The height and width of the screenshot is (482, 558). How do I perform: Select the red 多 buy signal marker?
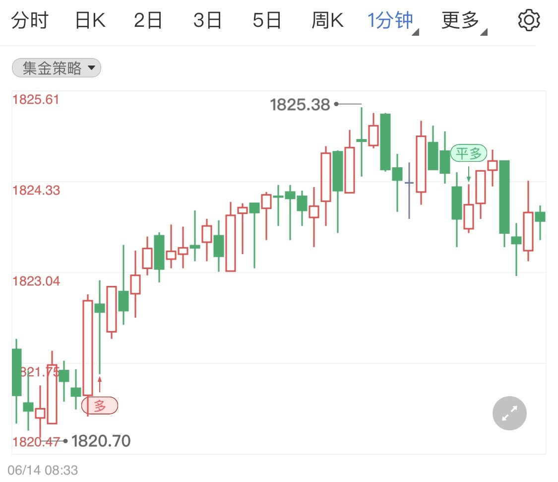(x=100, y=406)
